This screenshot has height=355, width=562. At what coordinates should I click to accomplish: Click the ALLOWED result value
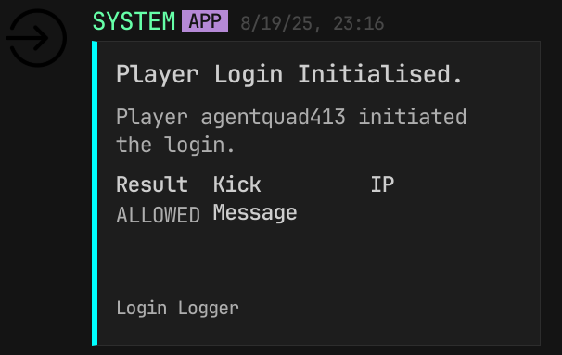(158, 215)
